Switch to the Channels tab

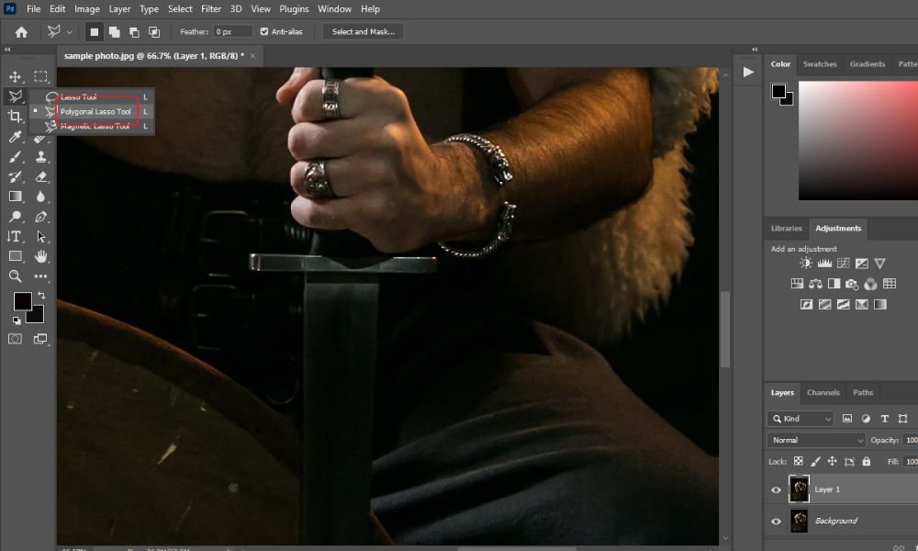(823, 393)
